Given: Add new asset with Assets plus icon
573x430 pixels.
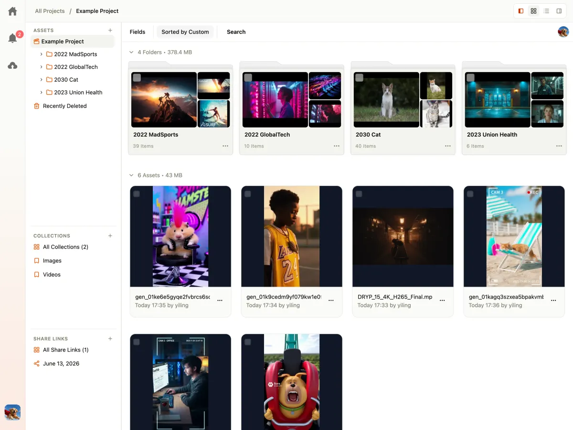Looking at the screenshot, I should [x=110, y=30].
